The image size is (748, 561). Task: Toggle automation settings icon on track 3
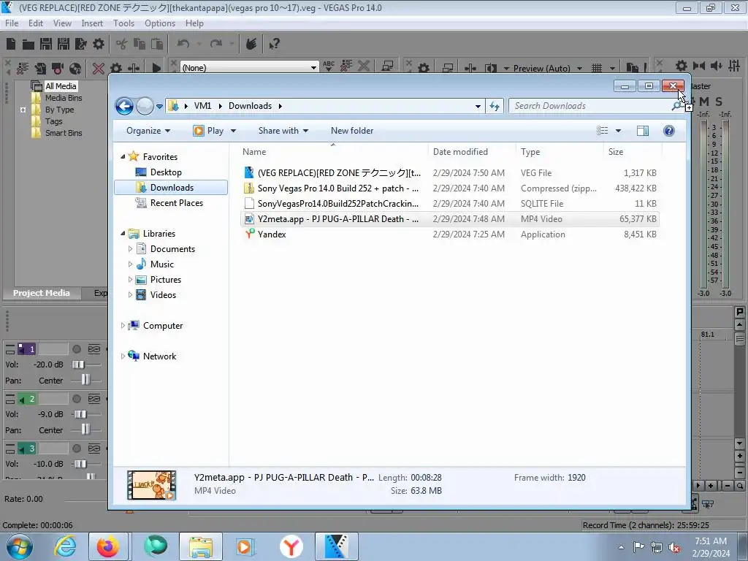pos(94,449)
